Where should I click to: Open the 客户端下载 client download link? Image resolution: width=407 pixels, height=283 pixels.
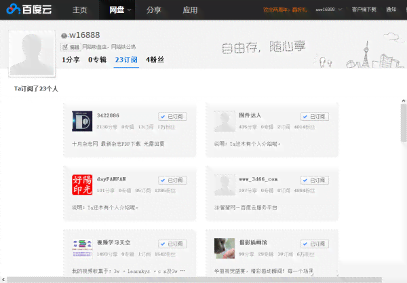click(364, 10)
